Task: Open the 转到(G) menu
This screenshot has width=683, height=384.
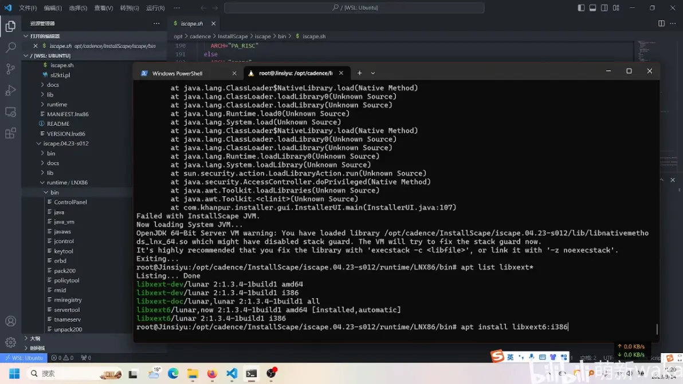Action: (x=129, y=8)
